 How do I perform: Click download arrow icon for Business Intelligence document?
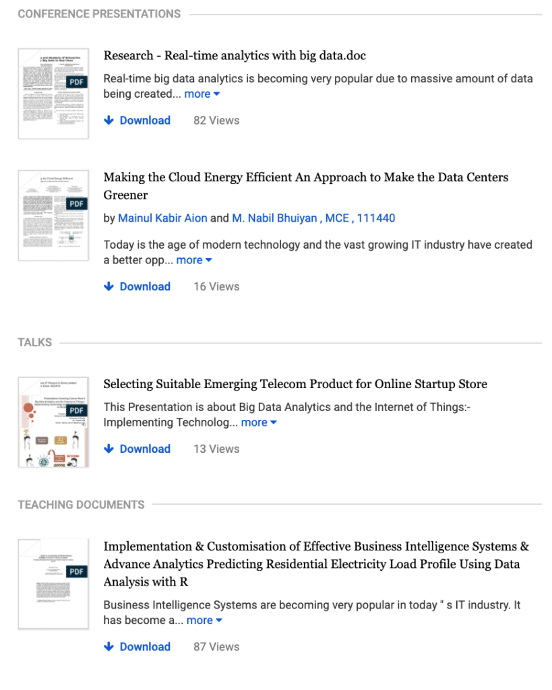click(109, 647)
